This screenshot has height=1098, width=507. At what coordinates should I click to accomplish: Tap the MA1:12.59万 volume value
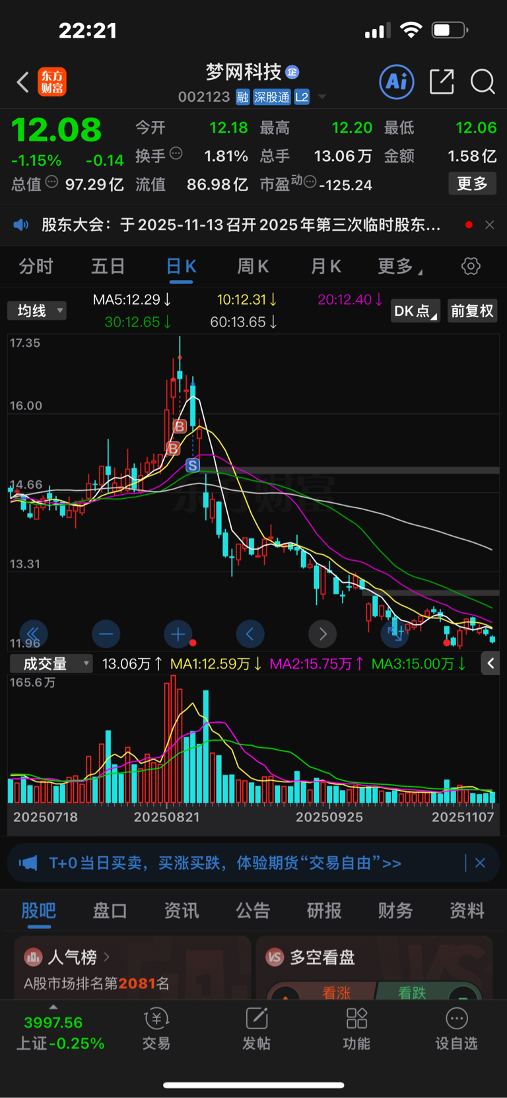pos(216,664)
